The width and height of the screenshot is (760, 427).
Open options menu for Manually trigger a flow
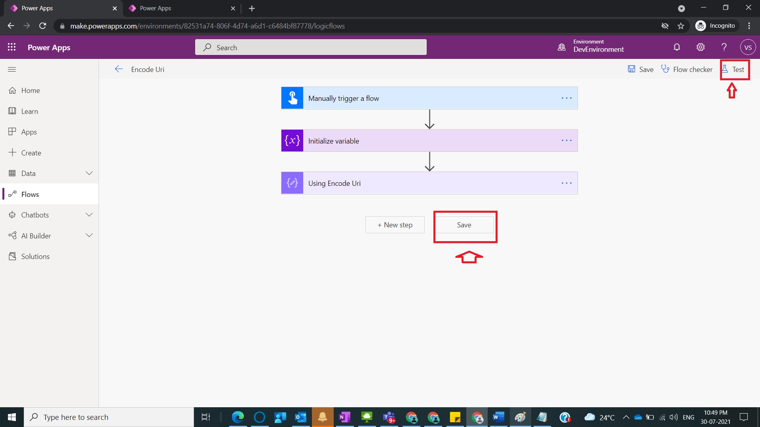click(x=566, y=98)
